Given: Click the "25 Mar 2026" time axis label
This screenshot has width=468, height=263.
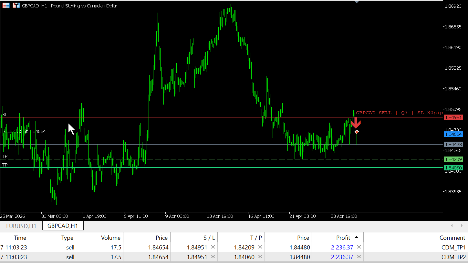Looking at the screenshot, I should (13, 216).
